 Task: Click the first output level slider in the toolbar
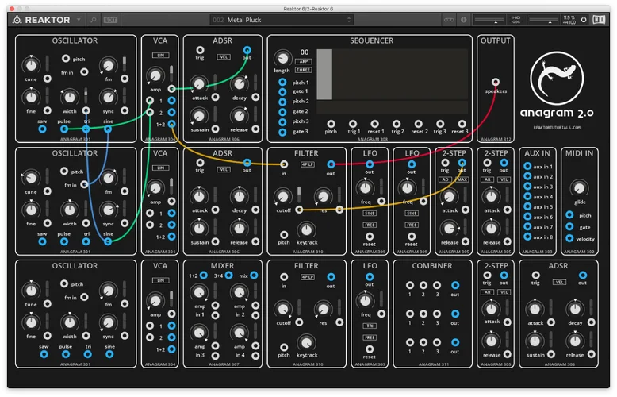(489, 20)
